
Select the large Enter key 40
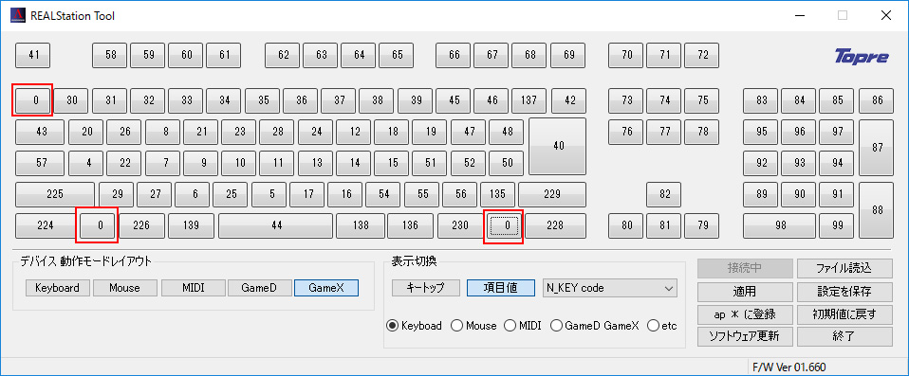click(558, 146)
